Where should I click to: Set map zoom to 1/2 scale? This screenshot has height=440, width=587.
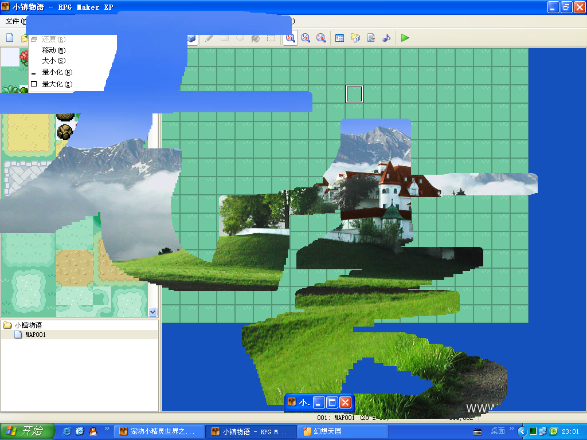(x=306, y=38)
